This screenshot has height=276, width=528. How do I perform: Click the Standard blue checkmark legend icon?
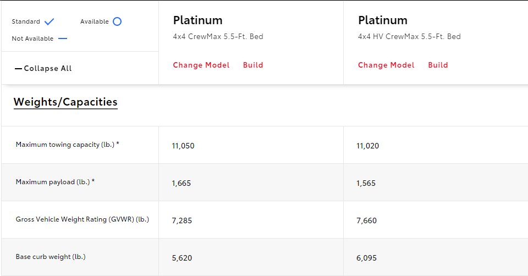49,21
